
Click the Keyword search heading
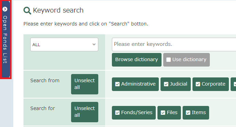point(58,11)
